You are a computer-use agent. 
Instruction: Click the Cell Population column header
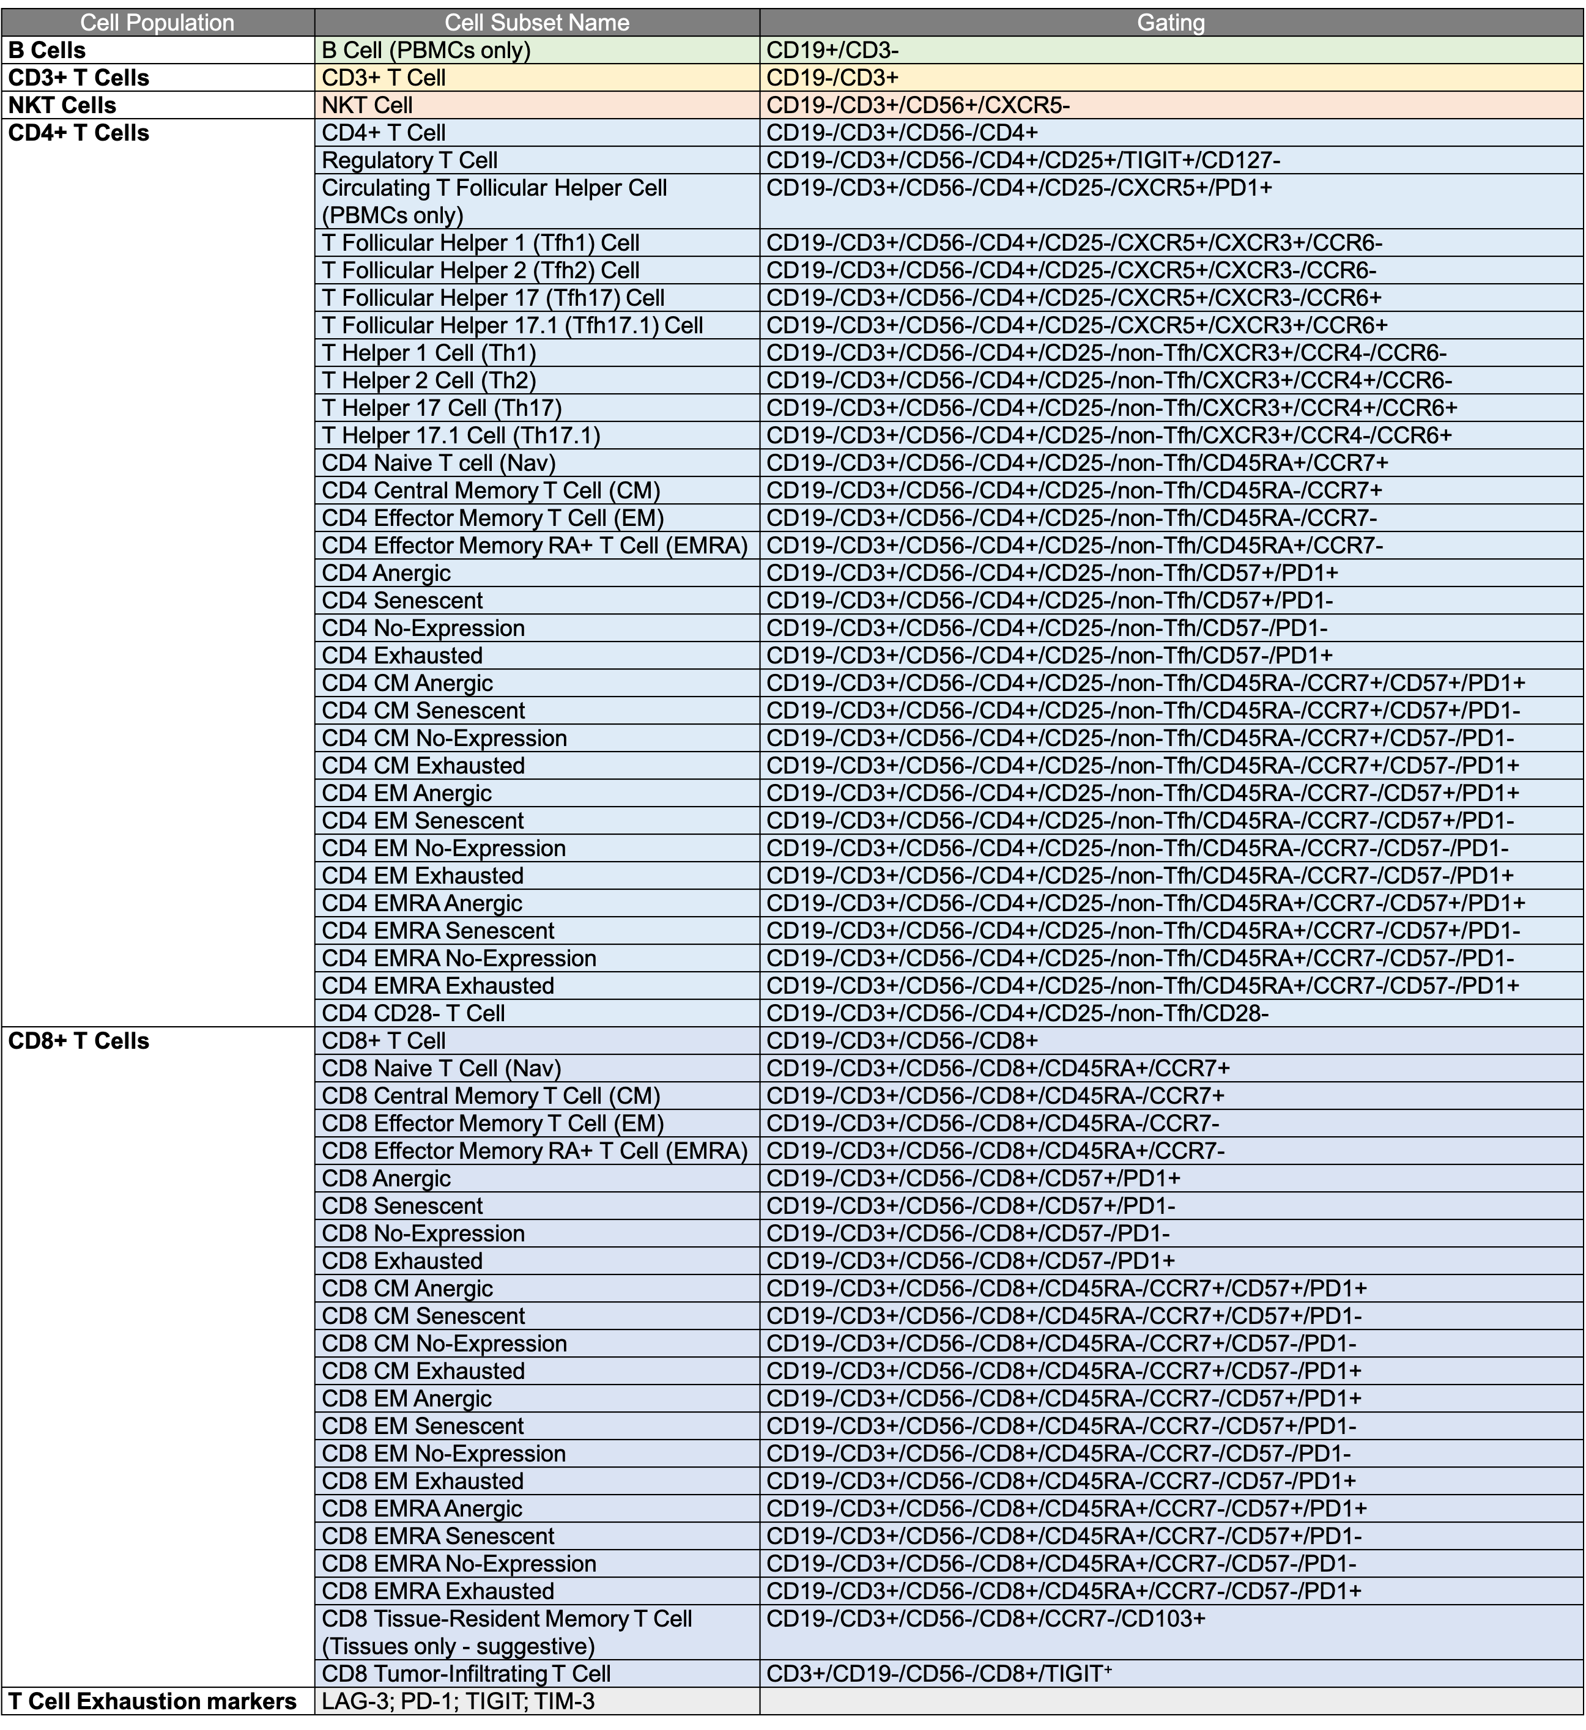tap(157, 22)
